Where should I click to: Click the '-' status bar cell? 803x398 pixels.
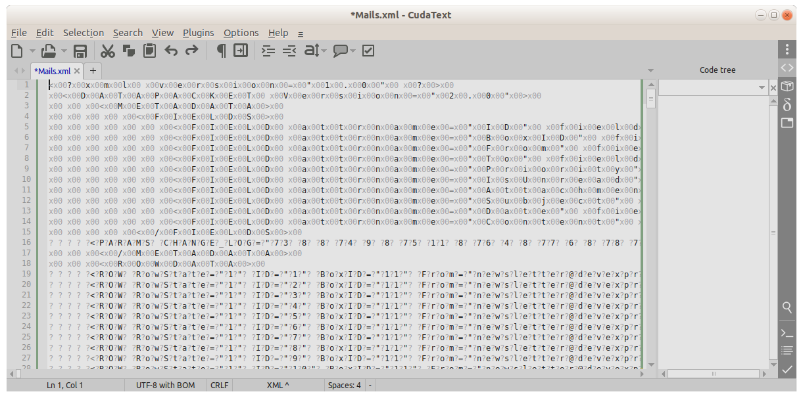coord(371,385)
